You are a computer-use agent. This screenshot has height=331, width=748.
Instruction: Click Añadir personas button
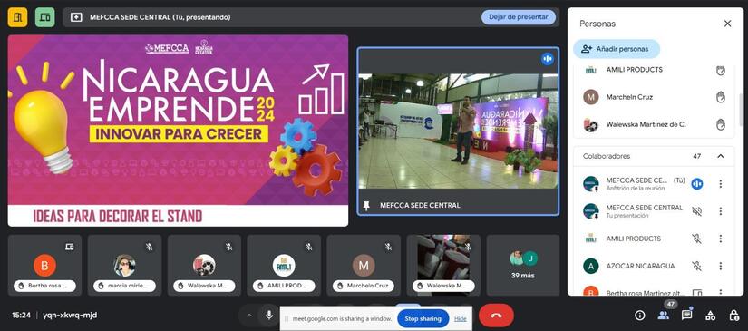pos(617,49)
